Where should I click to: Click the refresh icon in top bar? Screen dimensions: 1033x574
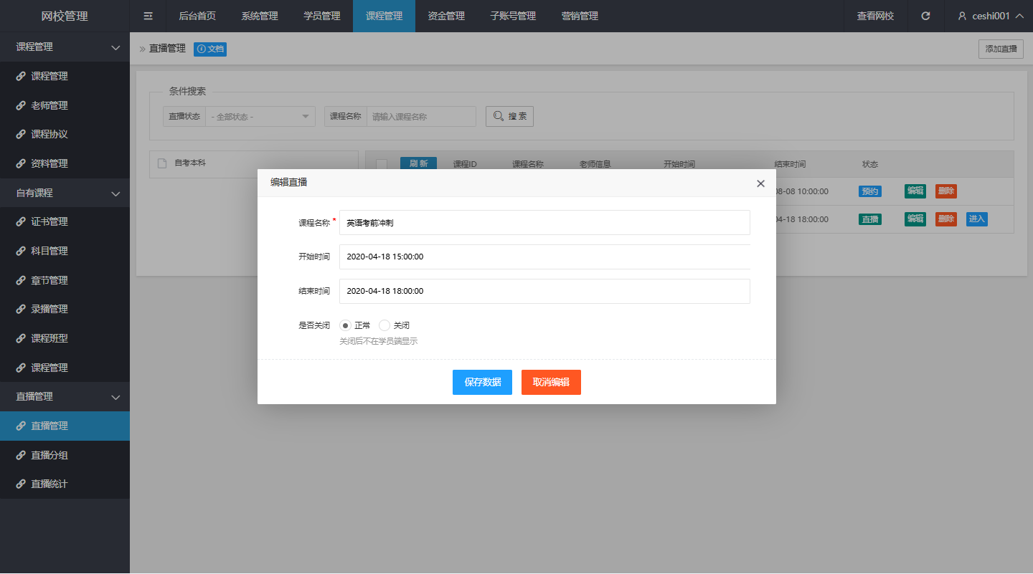(925, 16)
